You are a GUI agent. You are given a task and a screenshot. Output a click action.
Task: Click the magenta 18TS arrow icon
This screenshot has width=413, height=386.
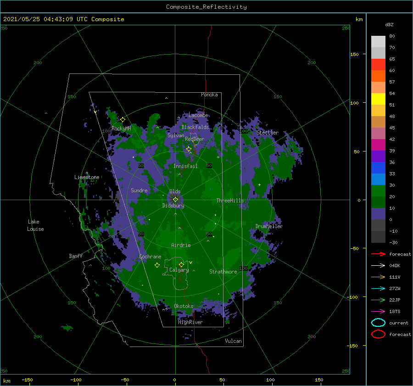click(378, 312)
